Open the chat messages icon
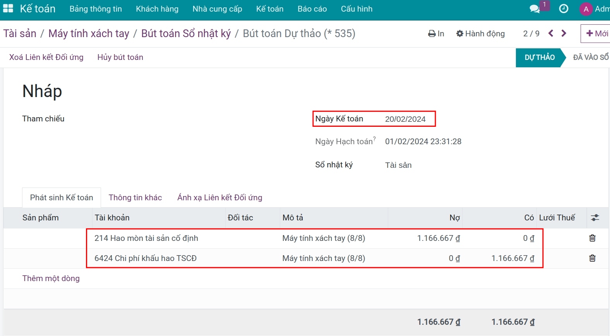 [x=535, y=9]
